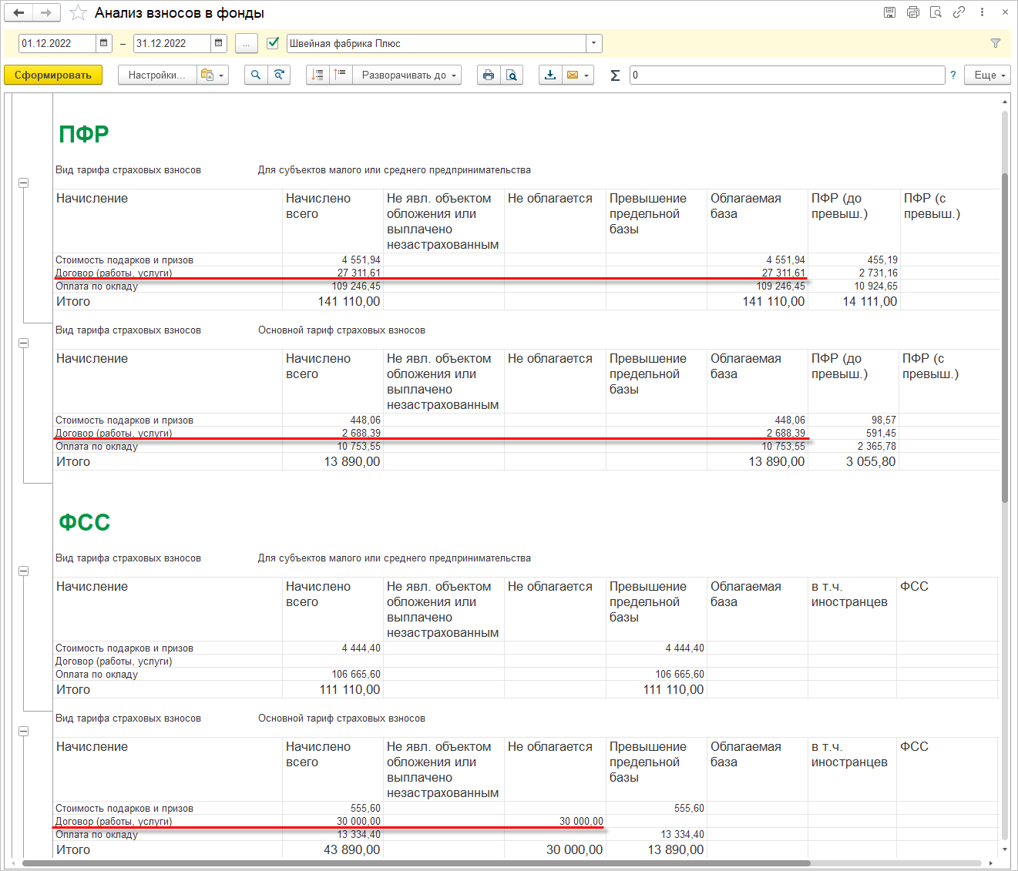Open the report variants dropdown next to Настройки
Viewport: 1018px width, 871px height.
point(213,75)
